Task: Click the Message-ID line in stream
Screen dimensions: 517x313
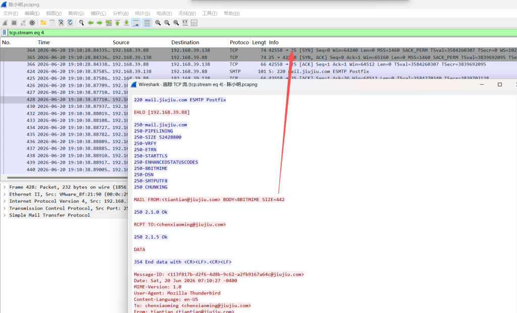Action: pyautogui.click(x=219, y=274)
